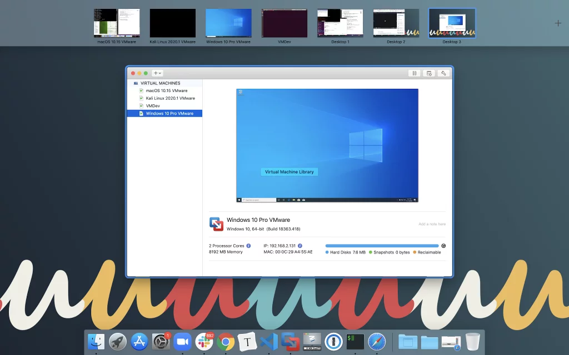Screen dimensions: 569x355
Task: Open Typora from the Dock
Action: (247, 342)
